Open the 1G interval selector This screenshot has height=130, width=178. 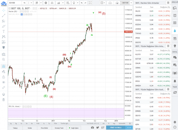tap(24, 3)
